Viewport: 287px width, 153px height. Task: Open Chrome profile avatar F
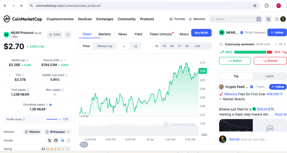pyautogui.click(x=278, y=6)
